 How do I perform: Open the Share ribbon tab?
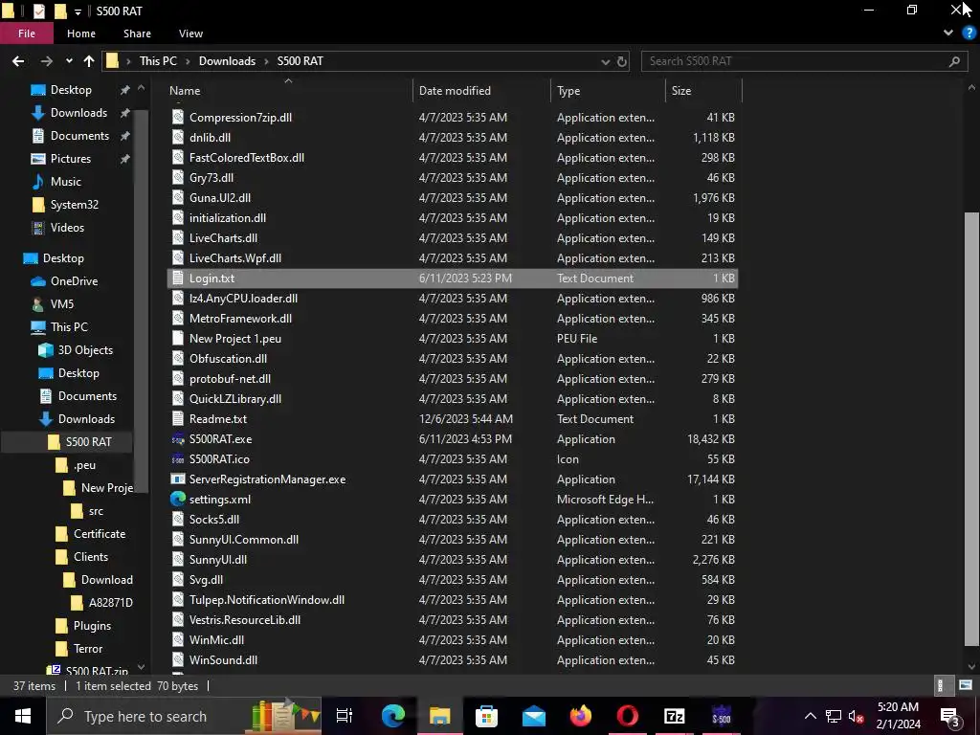tap(137, 33)
